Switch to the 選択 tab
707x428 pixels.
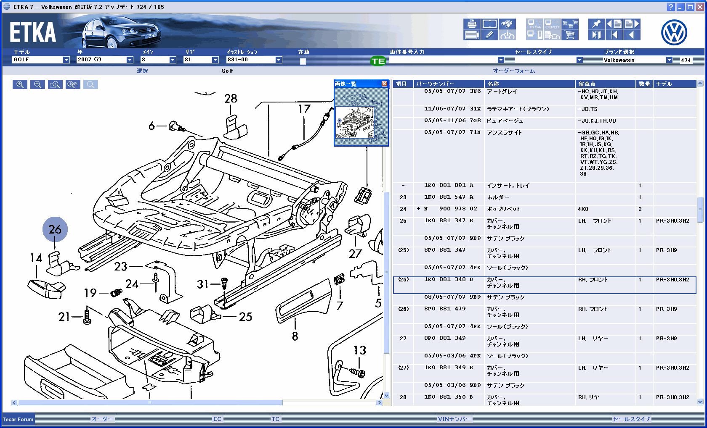coord(142,71)
